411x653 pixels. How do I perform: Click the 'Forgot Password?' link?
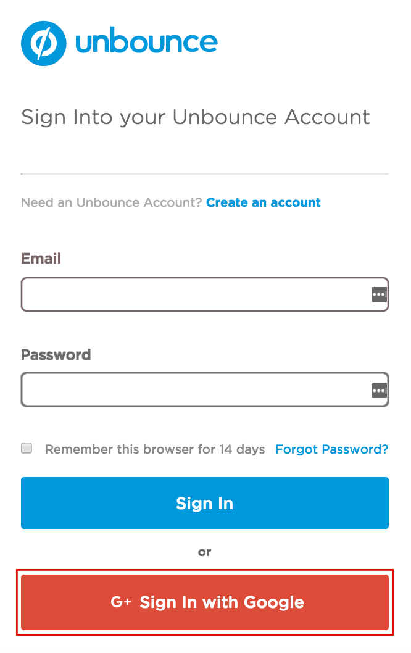tap(331, 449)
